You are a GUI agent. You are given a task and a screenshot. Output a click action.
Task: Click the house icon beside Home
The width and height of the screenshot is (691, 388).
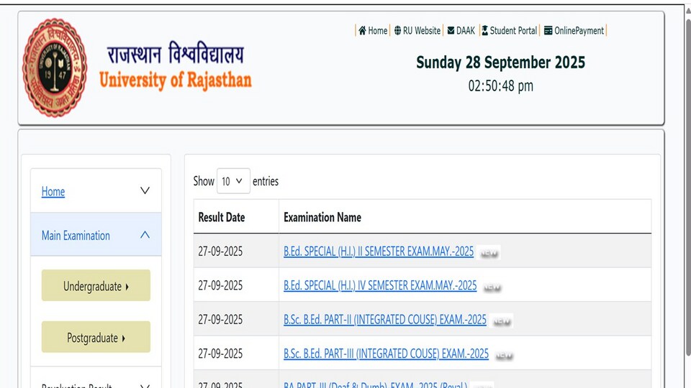(x=362, y=31)
